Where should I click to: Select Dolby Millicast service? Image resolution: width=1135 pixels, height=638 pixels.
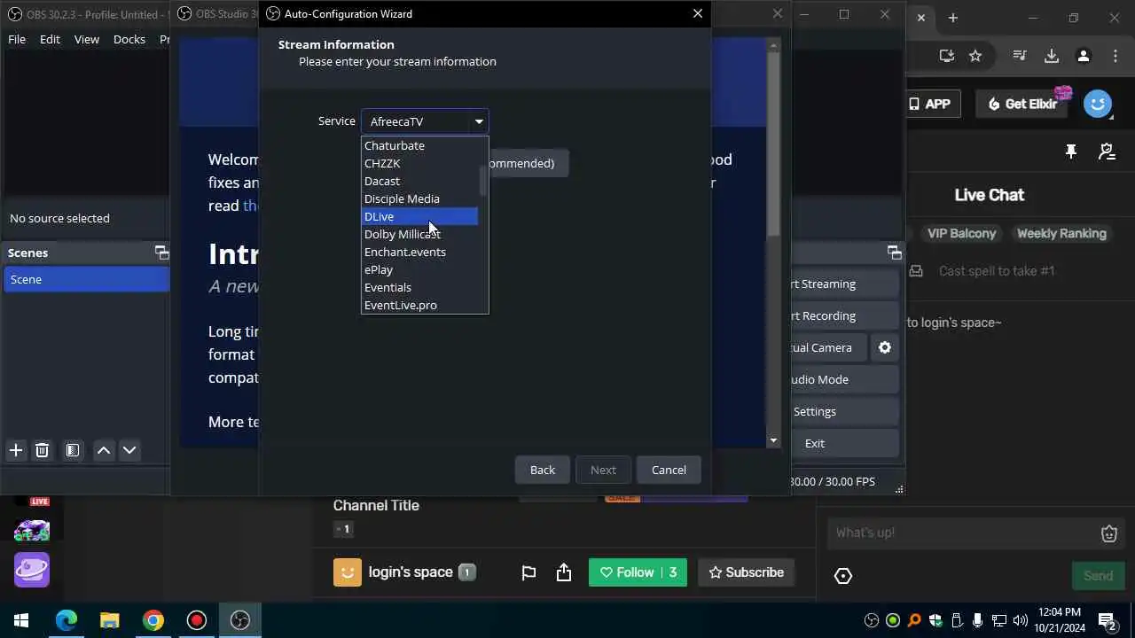click(420, 234)
